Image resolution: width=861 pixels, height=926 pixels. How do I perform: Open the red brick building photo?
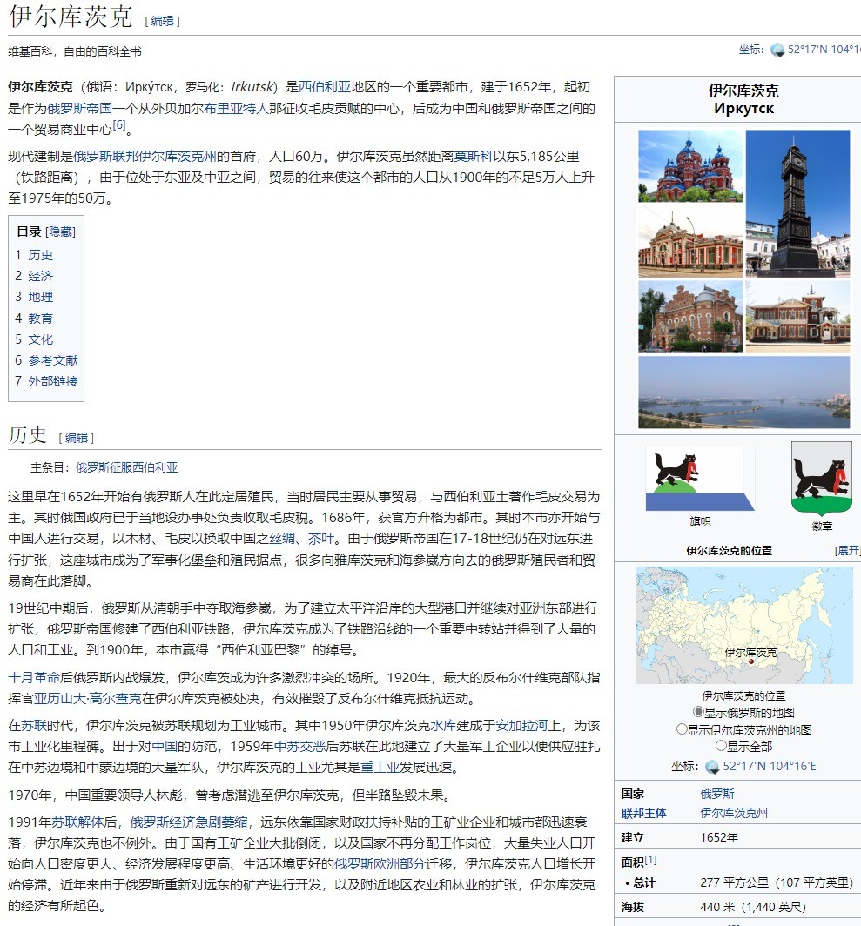point(690,317)
